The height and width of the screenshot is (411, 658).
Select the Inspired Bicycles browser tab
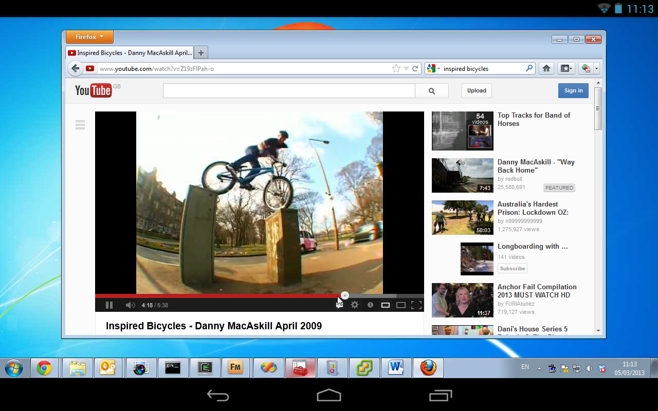pyautogui.click(x=130, y=52)
